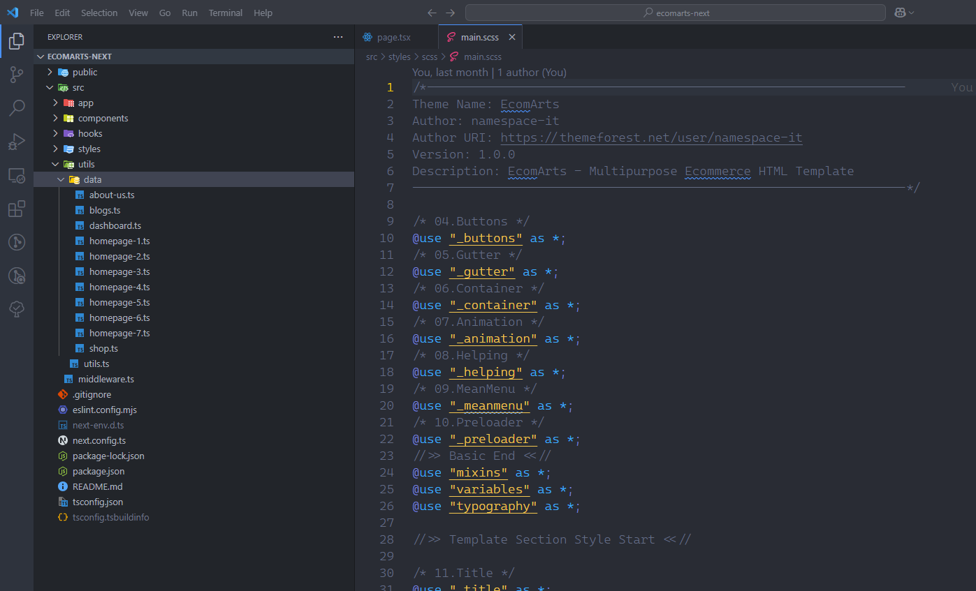Open the Source Control view
976x591 pixels.
click(17, 75)
